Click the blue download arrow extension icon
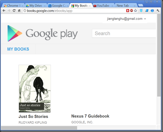Viewport: 163px width, 132px height. click(141, 10)
